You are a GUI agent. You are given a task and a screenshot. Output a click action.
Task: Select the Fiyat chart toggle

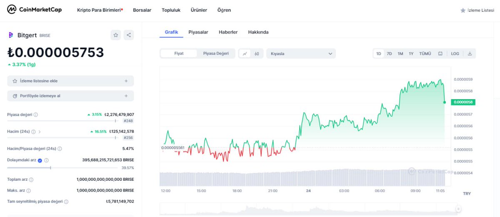(179, 53)
